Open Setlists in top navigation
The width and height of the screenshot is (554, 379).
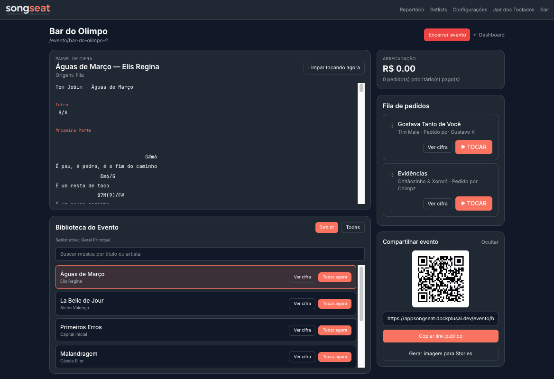click(438, 9)
